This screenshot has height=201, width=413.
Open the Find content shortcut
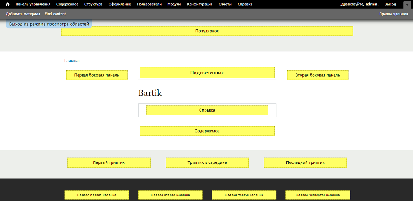click(x=56, y=14)
